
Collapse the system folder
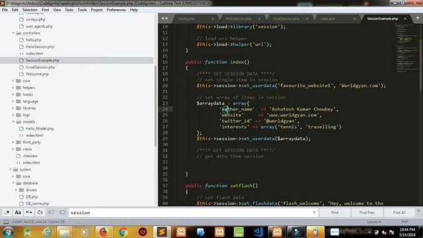coord(10,169)
